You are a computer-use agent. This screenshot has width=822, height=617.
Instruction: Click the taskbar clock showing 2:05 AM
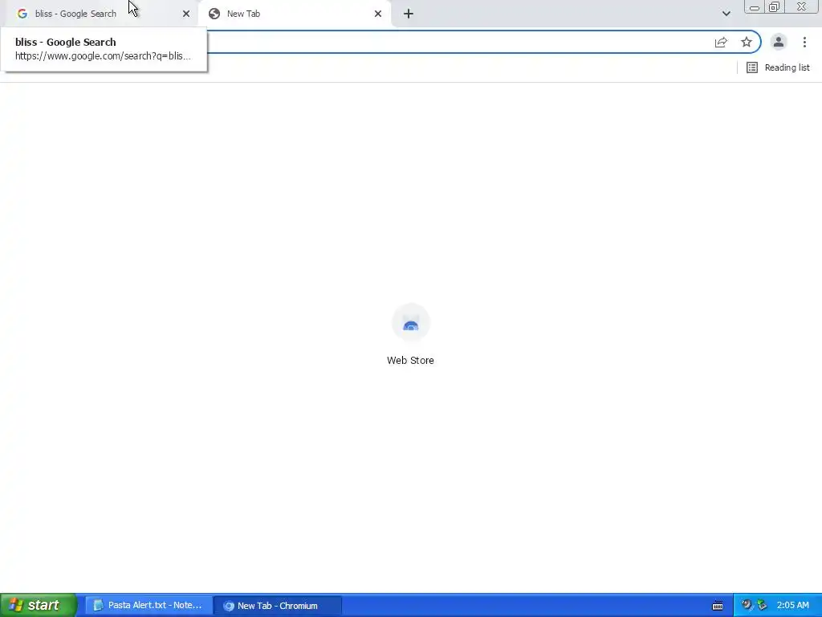tap(792, 606)
